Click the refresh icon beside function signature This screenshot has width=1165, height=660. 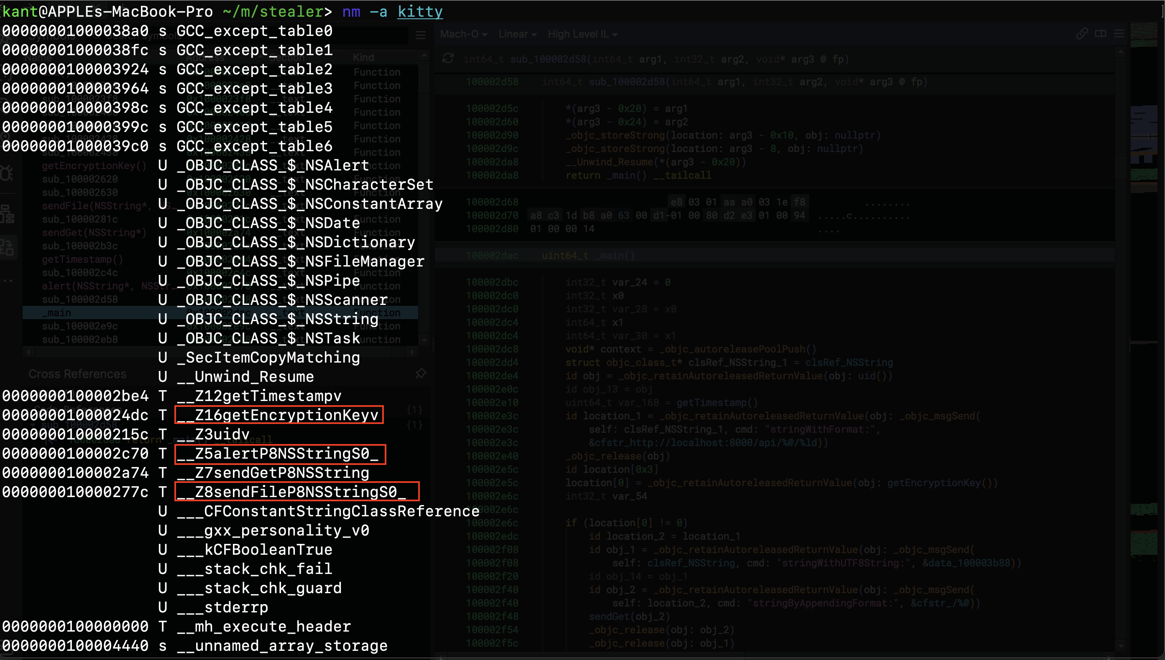click(x=448, y=58)
